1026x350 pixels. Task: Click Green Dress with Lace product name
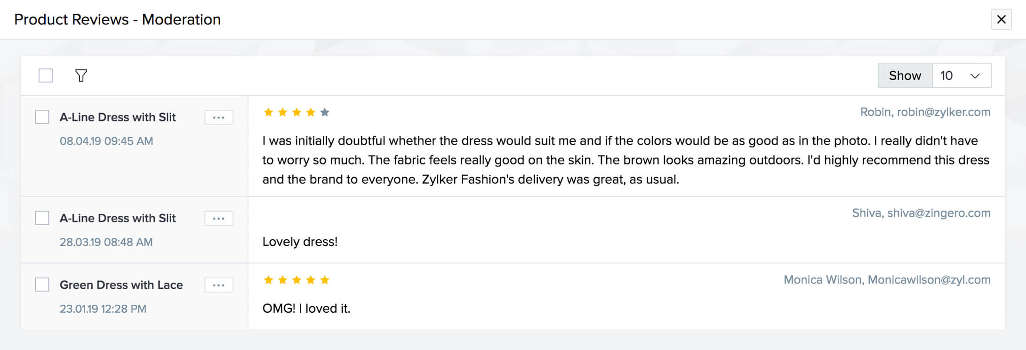(x=121, y=285)
